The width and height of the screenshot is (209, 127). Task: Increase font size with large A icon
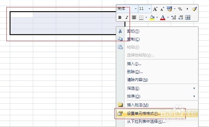pos(155,9)
